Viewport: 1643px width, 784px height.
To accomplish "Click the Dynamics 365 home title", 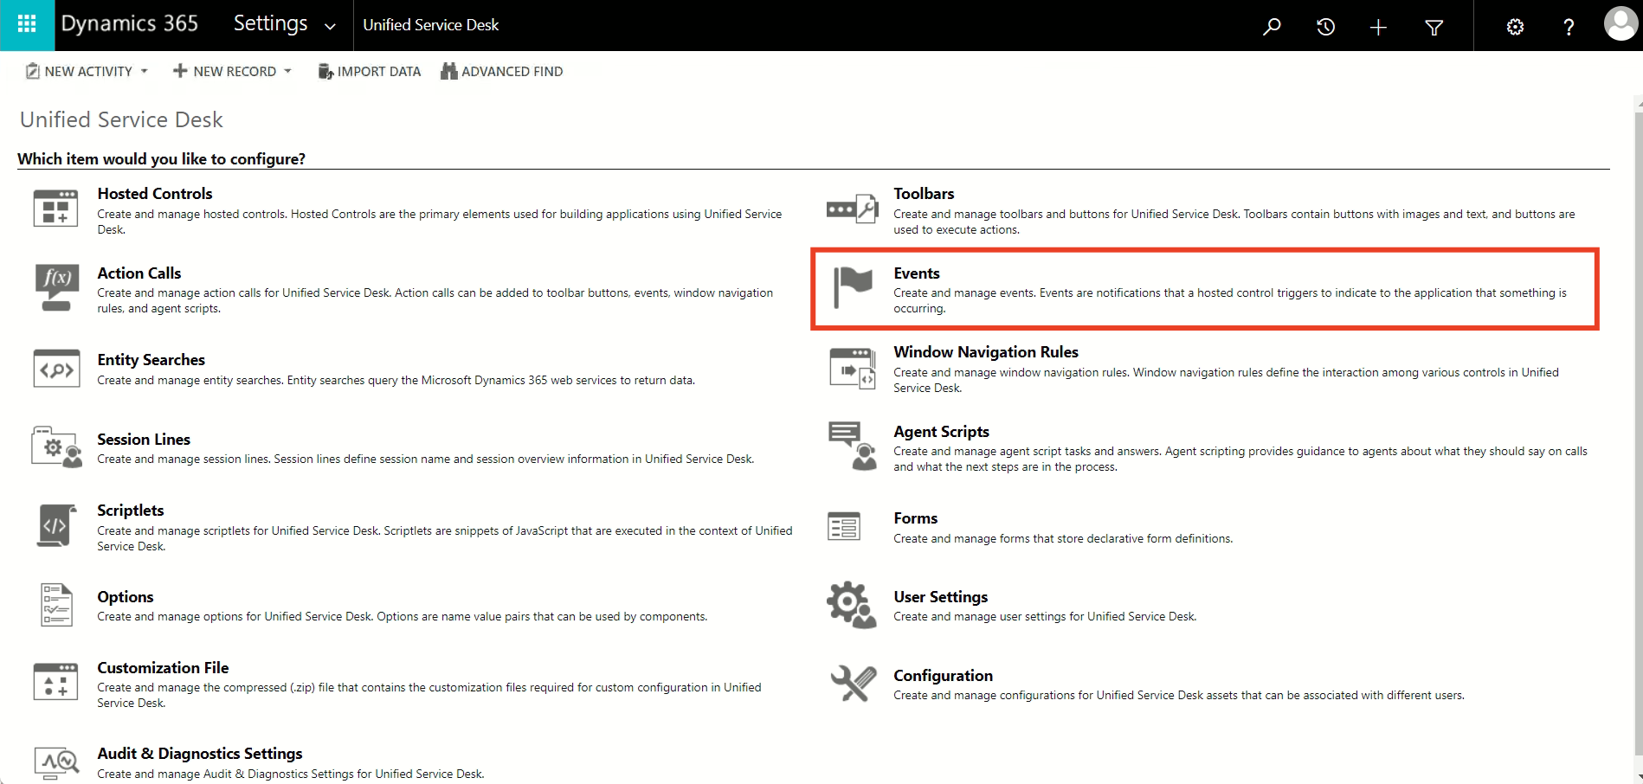I will pyautogui.click(x=130, y=23).
